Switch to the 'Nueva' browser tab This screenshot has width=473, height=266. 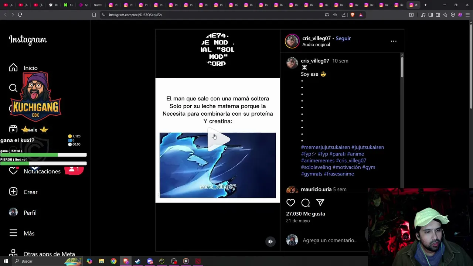[x=98, y=5]
